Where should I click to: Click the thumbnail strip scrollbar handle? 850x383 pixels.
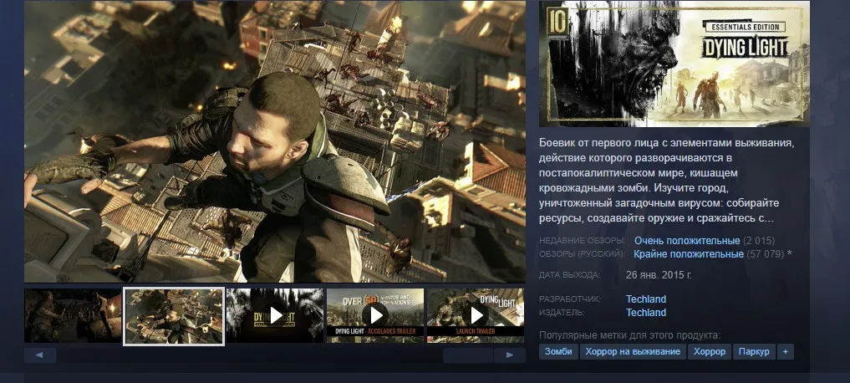(x=468, y=355)
